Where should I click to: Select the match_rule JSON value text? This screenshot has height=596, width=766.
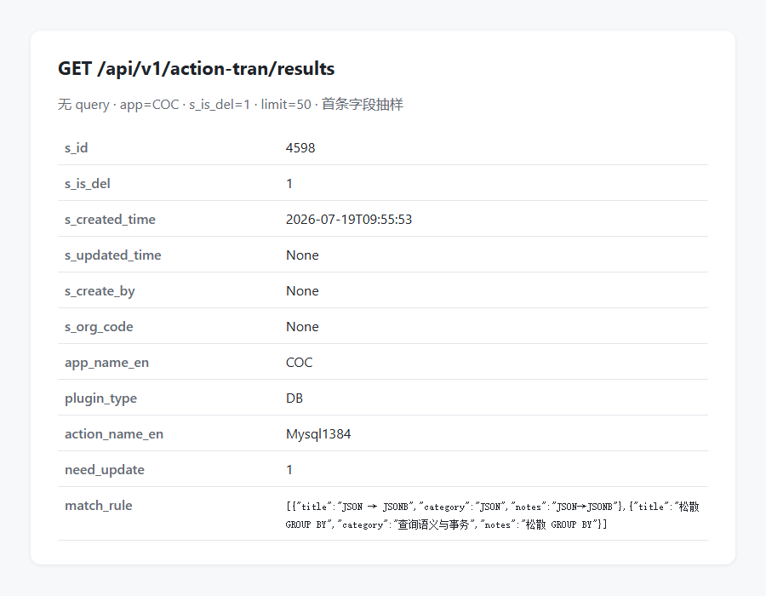pyautogui.click(x=493, y=515)
